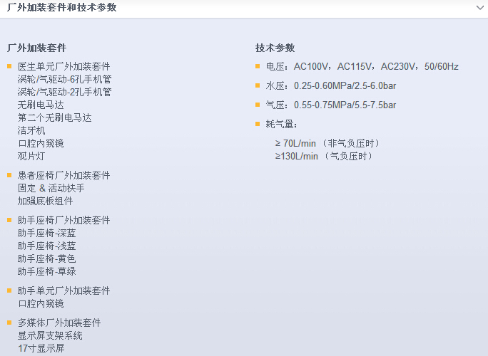Pick the 助手座椅-草绿 color option
The image size is (488, 356).
click(46, 271)
